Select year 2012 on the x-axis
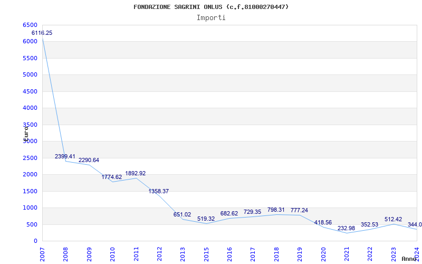 (159, 254)
